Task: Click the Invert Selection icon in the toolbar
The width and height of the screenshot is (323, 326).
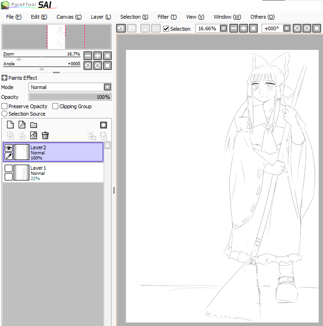Action: coord(156,28)
